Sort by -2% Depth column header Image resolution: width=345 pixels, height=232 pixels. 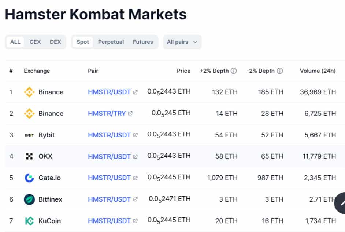click(260, 71)
